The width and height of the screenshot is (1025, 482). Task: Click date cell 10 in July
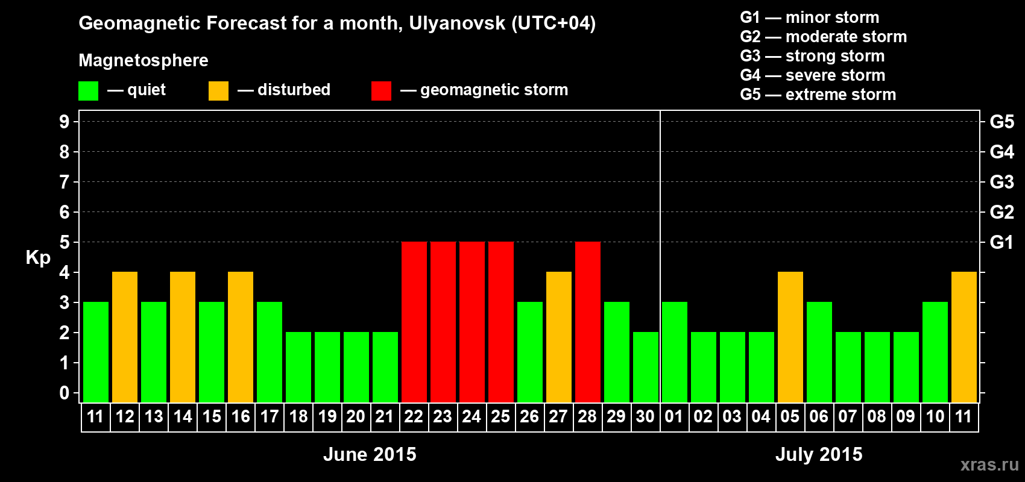(x=935, y=417)
